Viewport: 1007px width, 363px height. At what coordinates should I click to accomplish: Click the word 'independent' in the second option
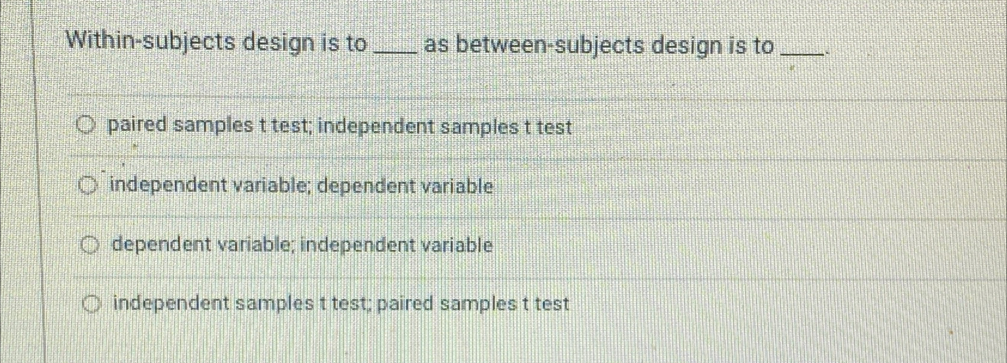171,186
